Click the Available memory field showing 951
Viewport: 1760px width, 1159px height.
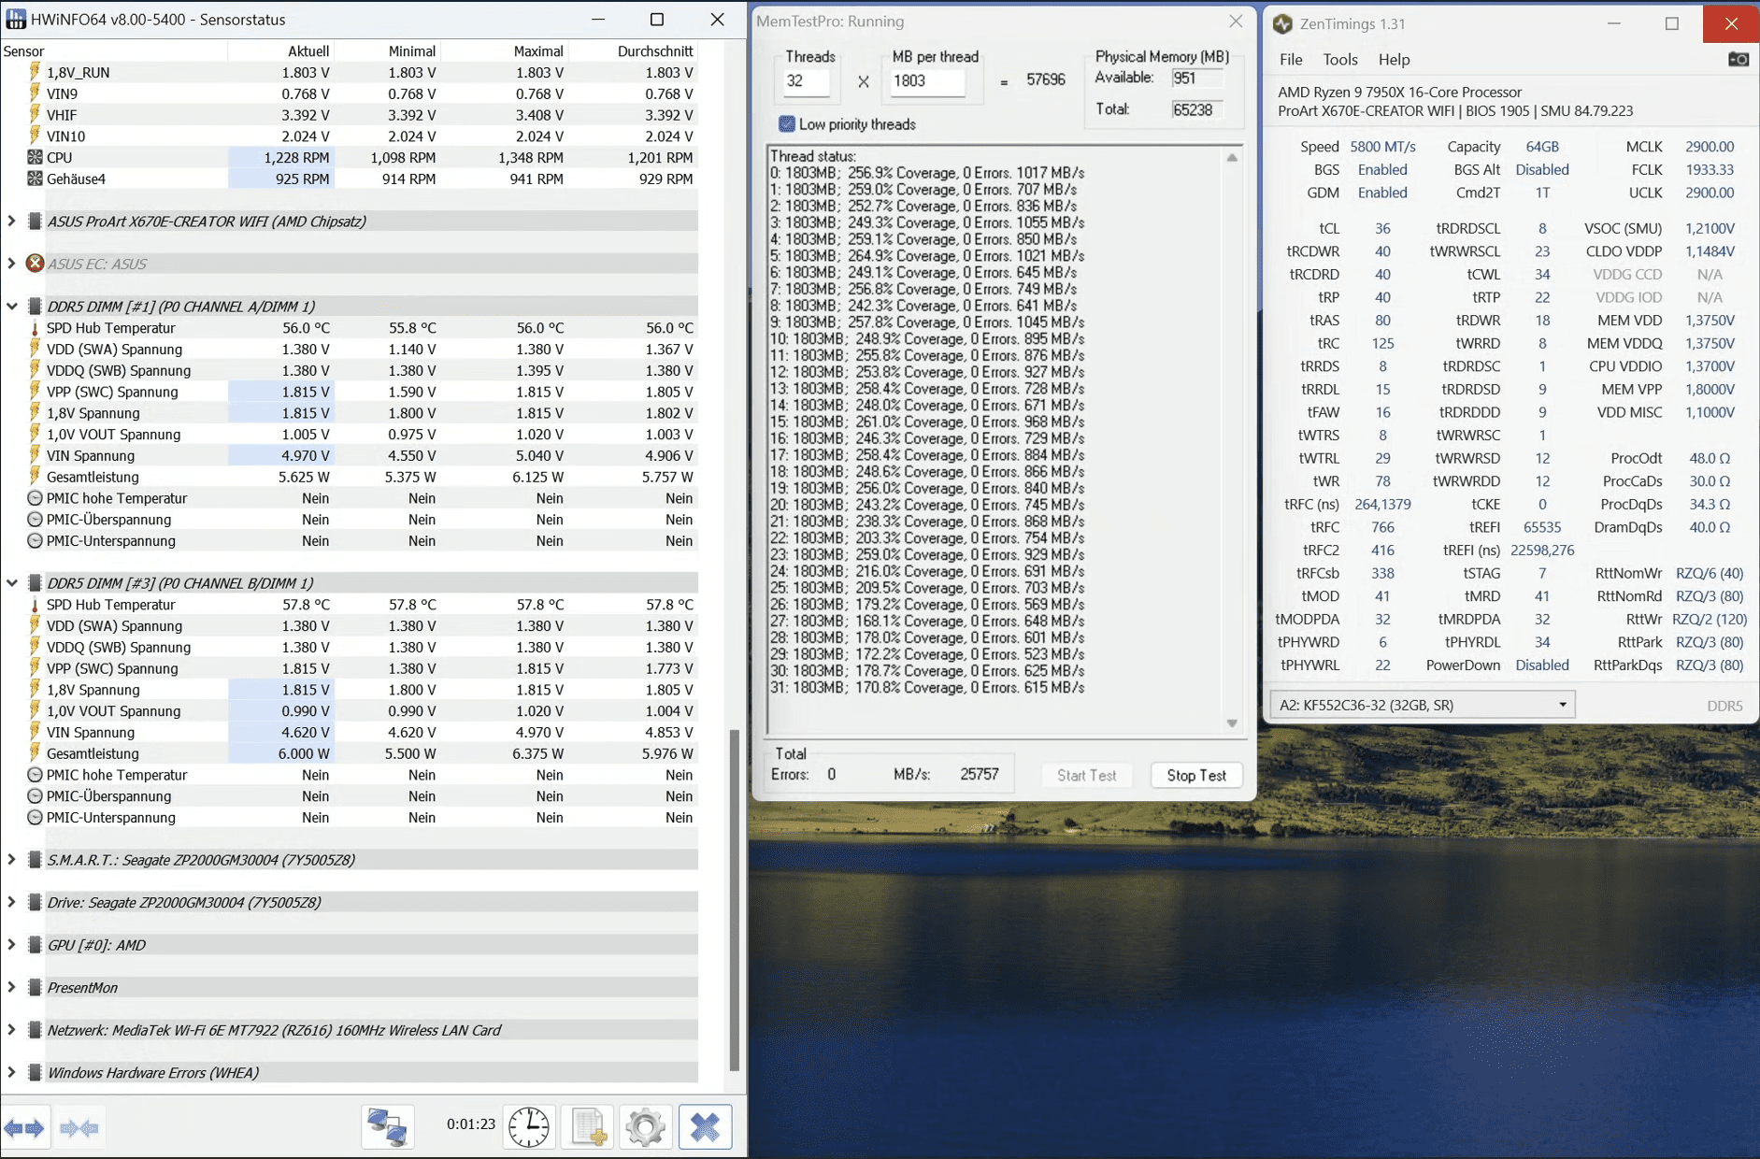click(x=1196, y=79)
